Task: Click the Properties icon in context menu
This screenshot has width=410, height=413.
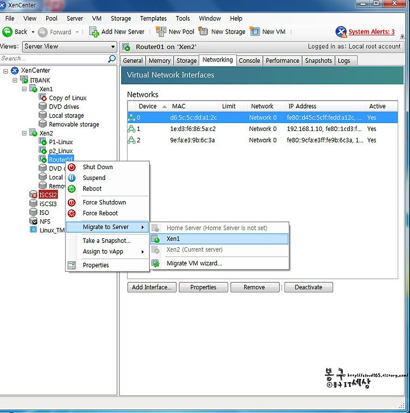Action: coord(72,265)
